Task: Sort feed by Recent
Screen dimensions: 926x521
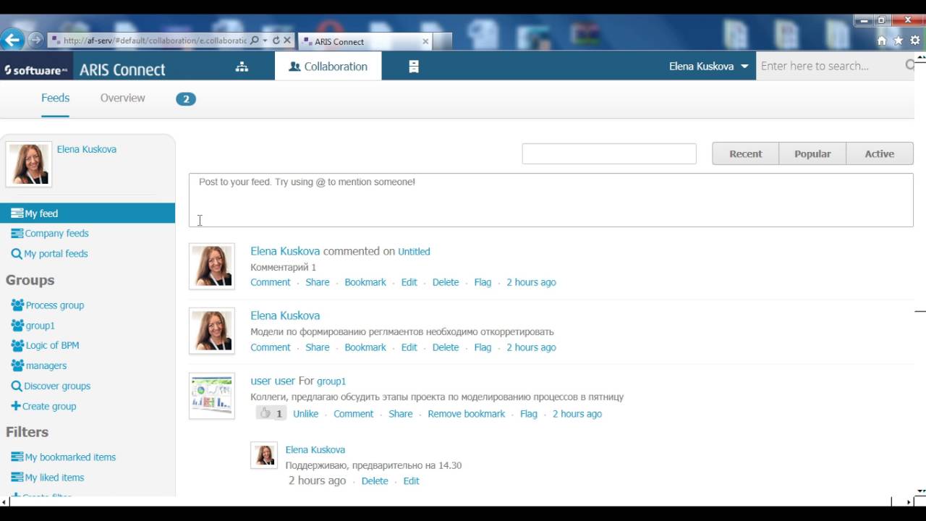Action: click(745, 153)
